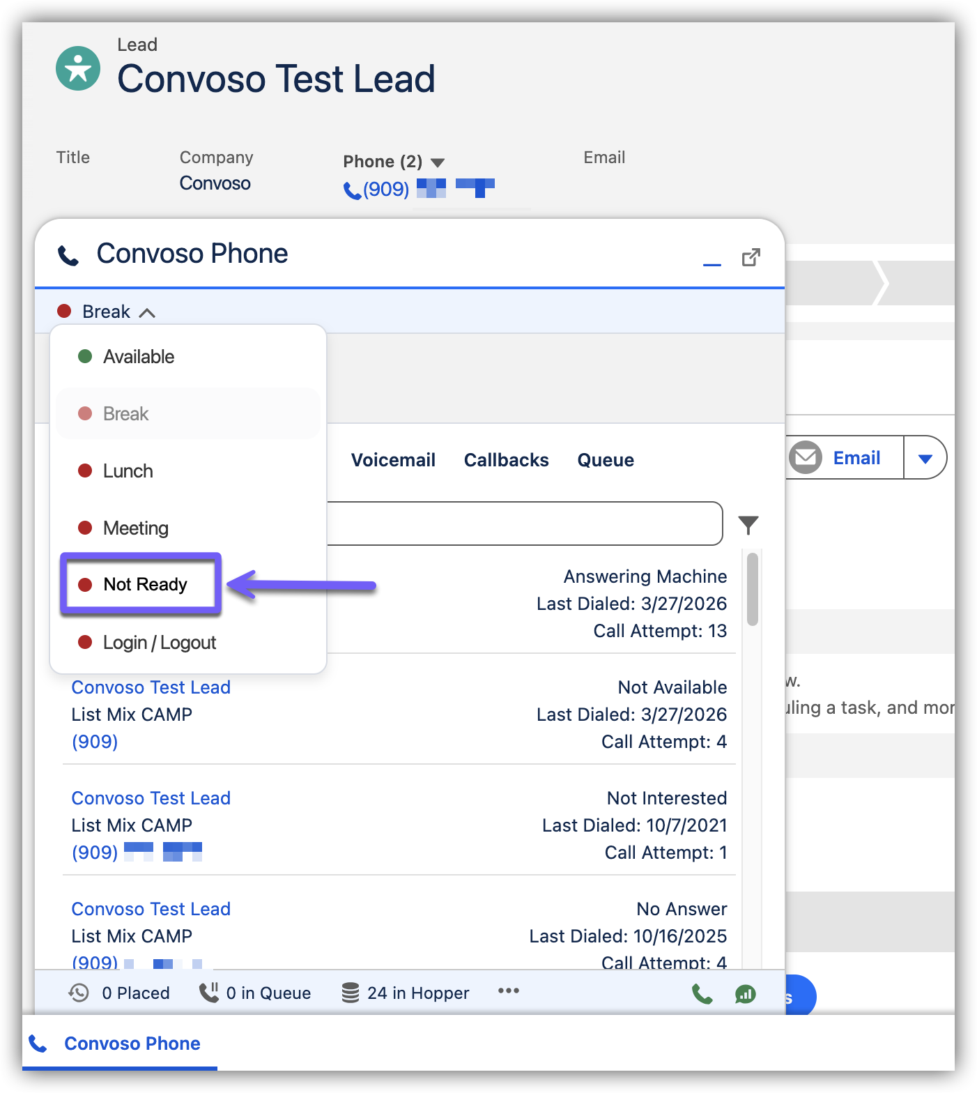977x1093 pixels.
Task: Select the Lunch status option
Action: (x=128, y=471)
